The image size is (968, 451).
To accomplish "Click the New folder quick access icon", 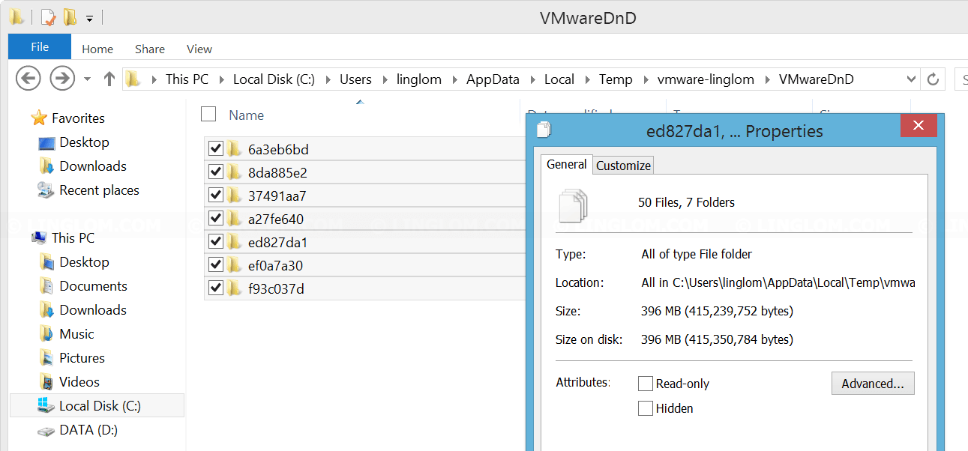I will [70, 16].
